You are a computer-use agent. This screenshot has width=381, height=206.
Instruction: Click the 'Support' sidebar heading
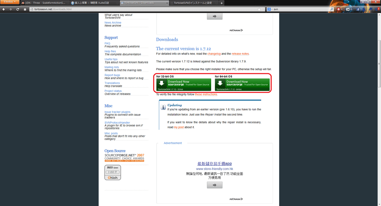pos(111,37)
